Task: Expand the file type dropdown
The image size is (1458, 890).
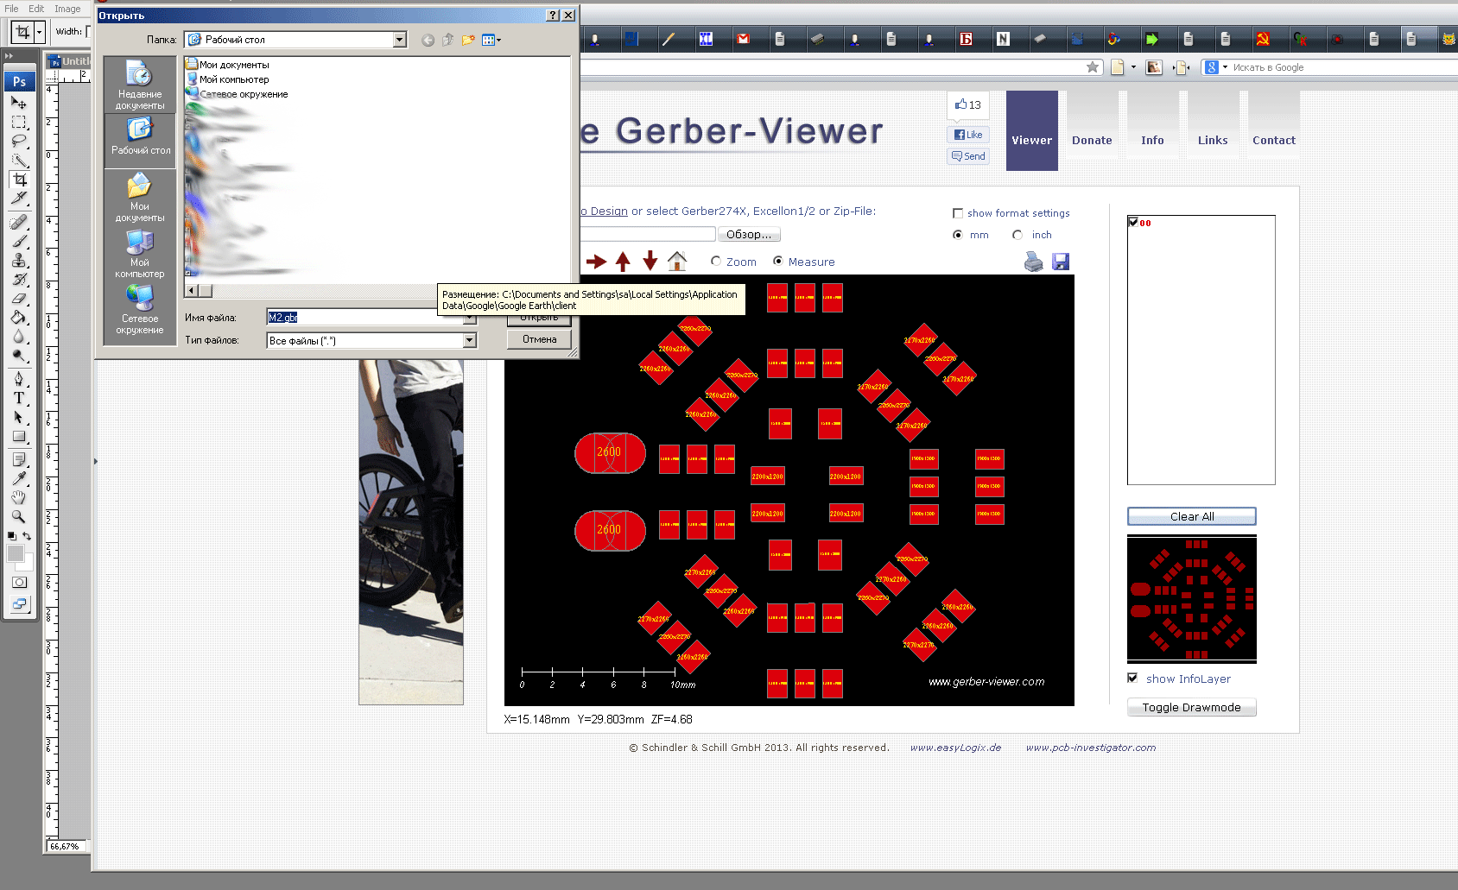Action: pyautogui.click(x=469, y=341)
